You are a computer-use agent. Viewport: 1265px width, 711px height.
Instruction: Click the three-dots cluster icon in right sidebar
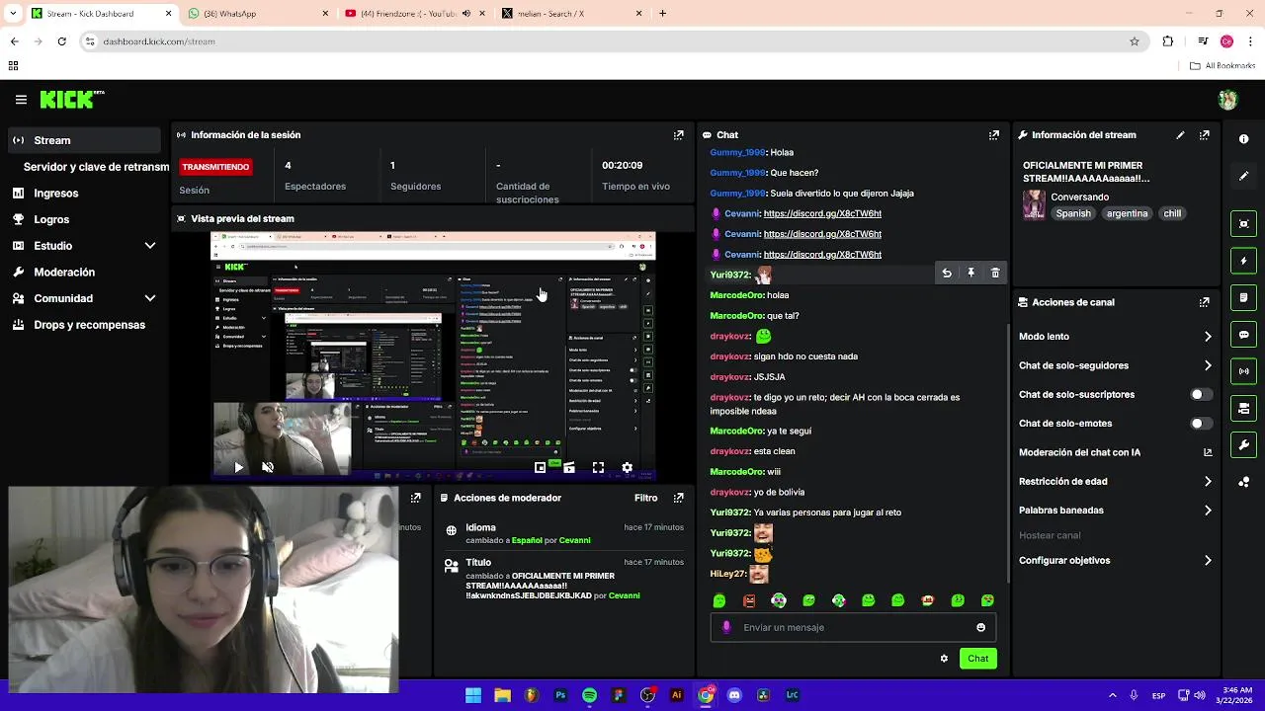coord(1243,482)
